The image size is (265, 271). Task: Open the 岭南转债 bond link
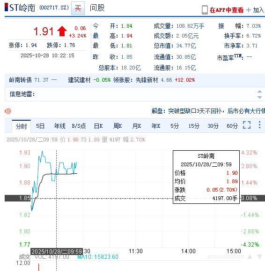[20, 80]
